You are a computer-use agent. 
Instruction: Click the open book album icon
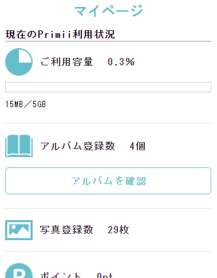[19, 146]
